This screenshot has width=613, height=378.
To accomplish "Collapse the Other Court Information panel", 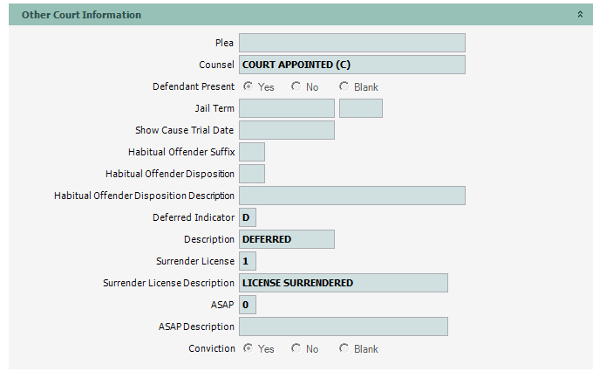I will (580, 15).
